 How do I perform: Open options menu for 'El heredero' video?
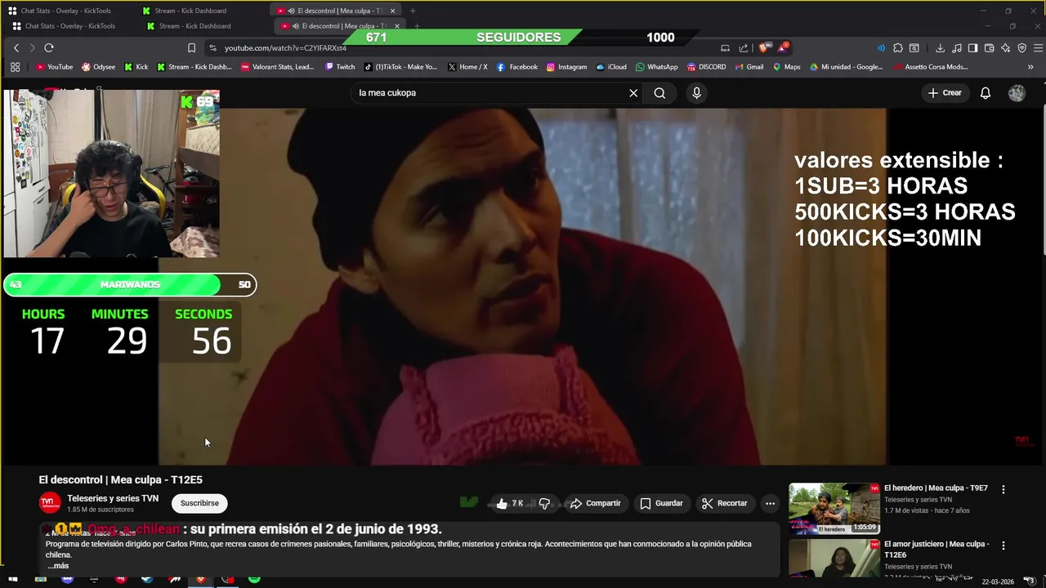tap(1004, 489)
